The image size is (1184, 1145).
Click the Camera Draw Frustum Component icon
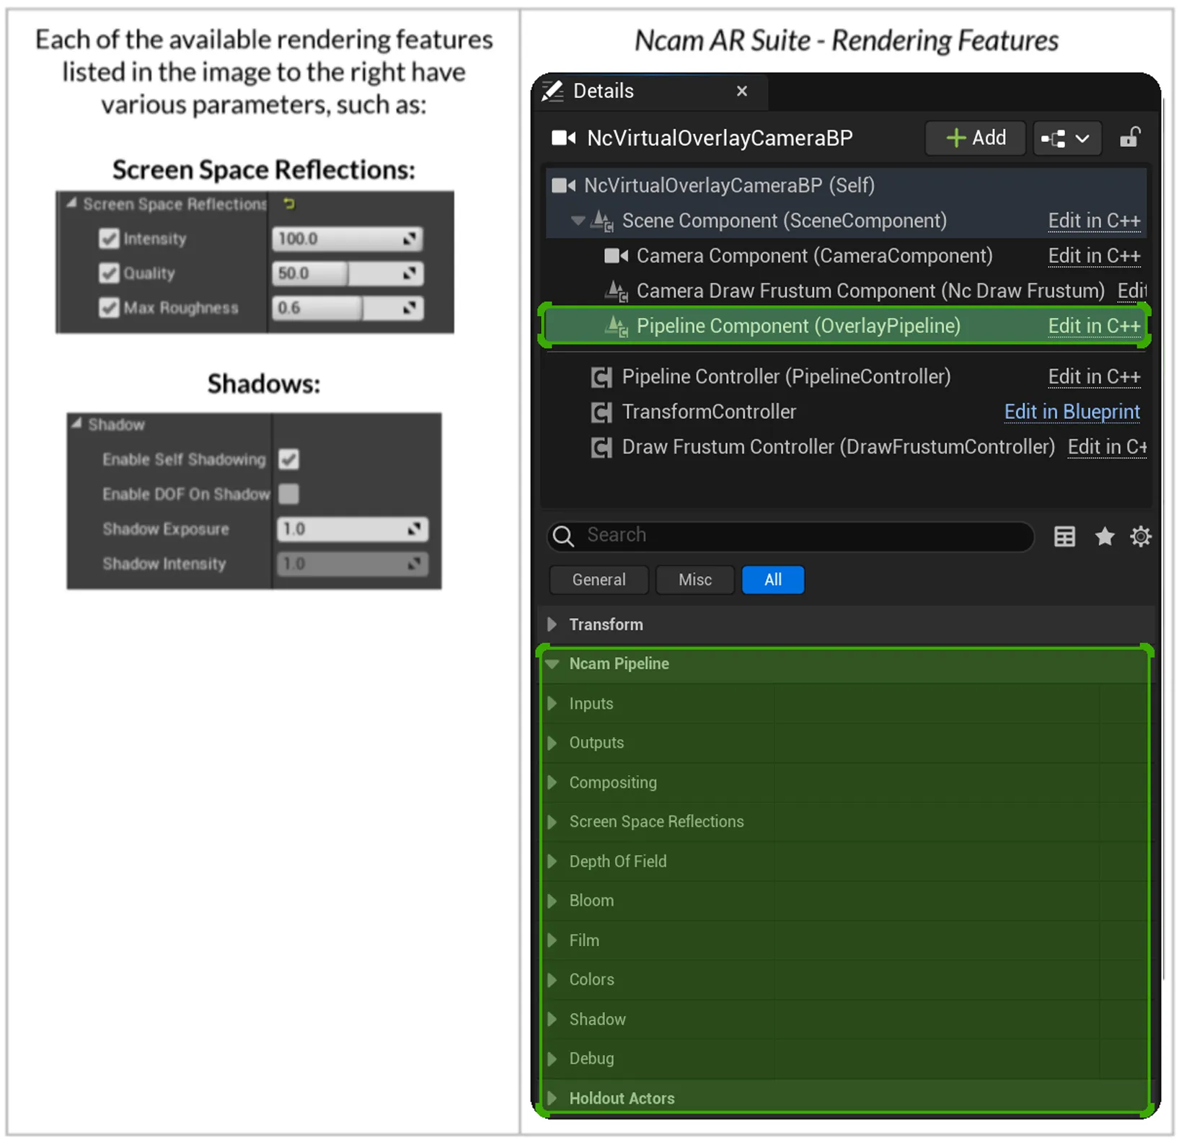pos(617,291)
